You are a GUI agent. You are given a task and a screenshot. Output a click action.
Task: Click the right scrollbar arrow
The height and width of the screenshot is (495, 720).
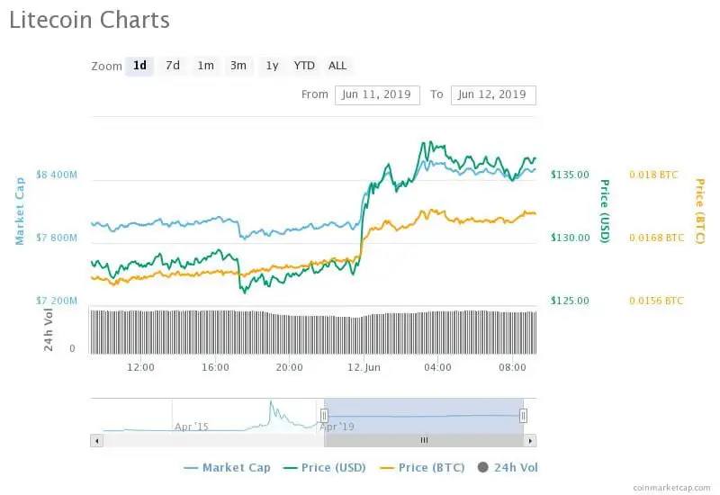pyautogui.click(x=531, y=440)
